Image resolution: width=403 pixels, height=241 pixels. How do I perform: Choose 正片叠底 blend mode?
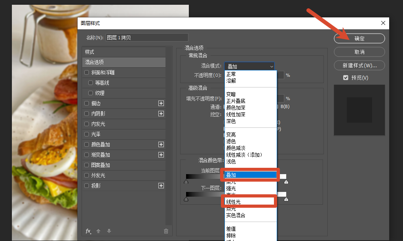click(251, 101)
